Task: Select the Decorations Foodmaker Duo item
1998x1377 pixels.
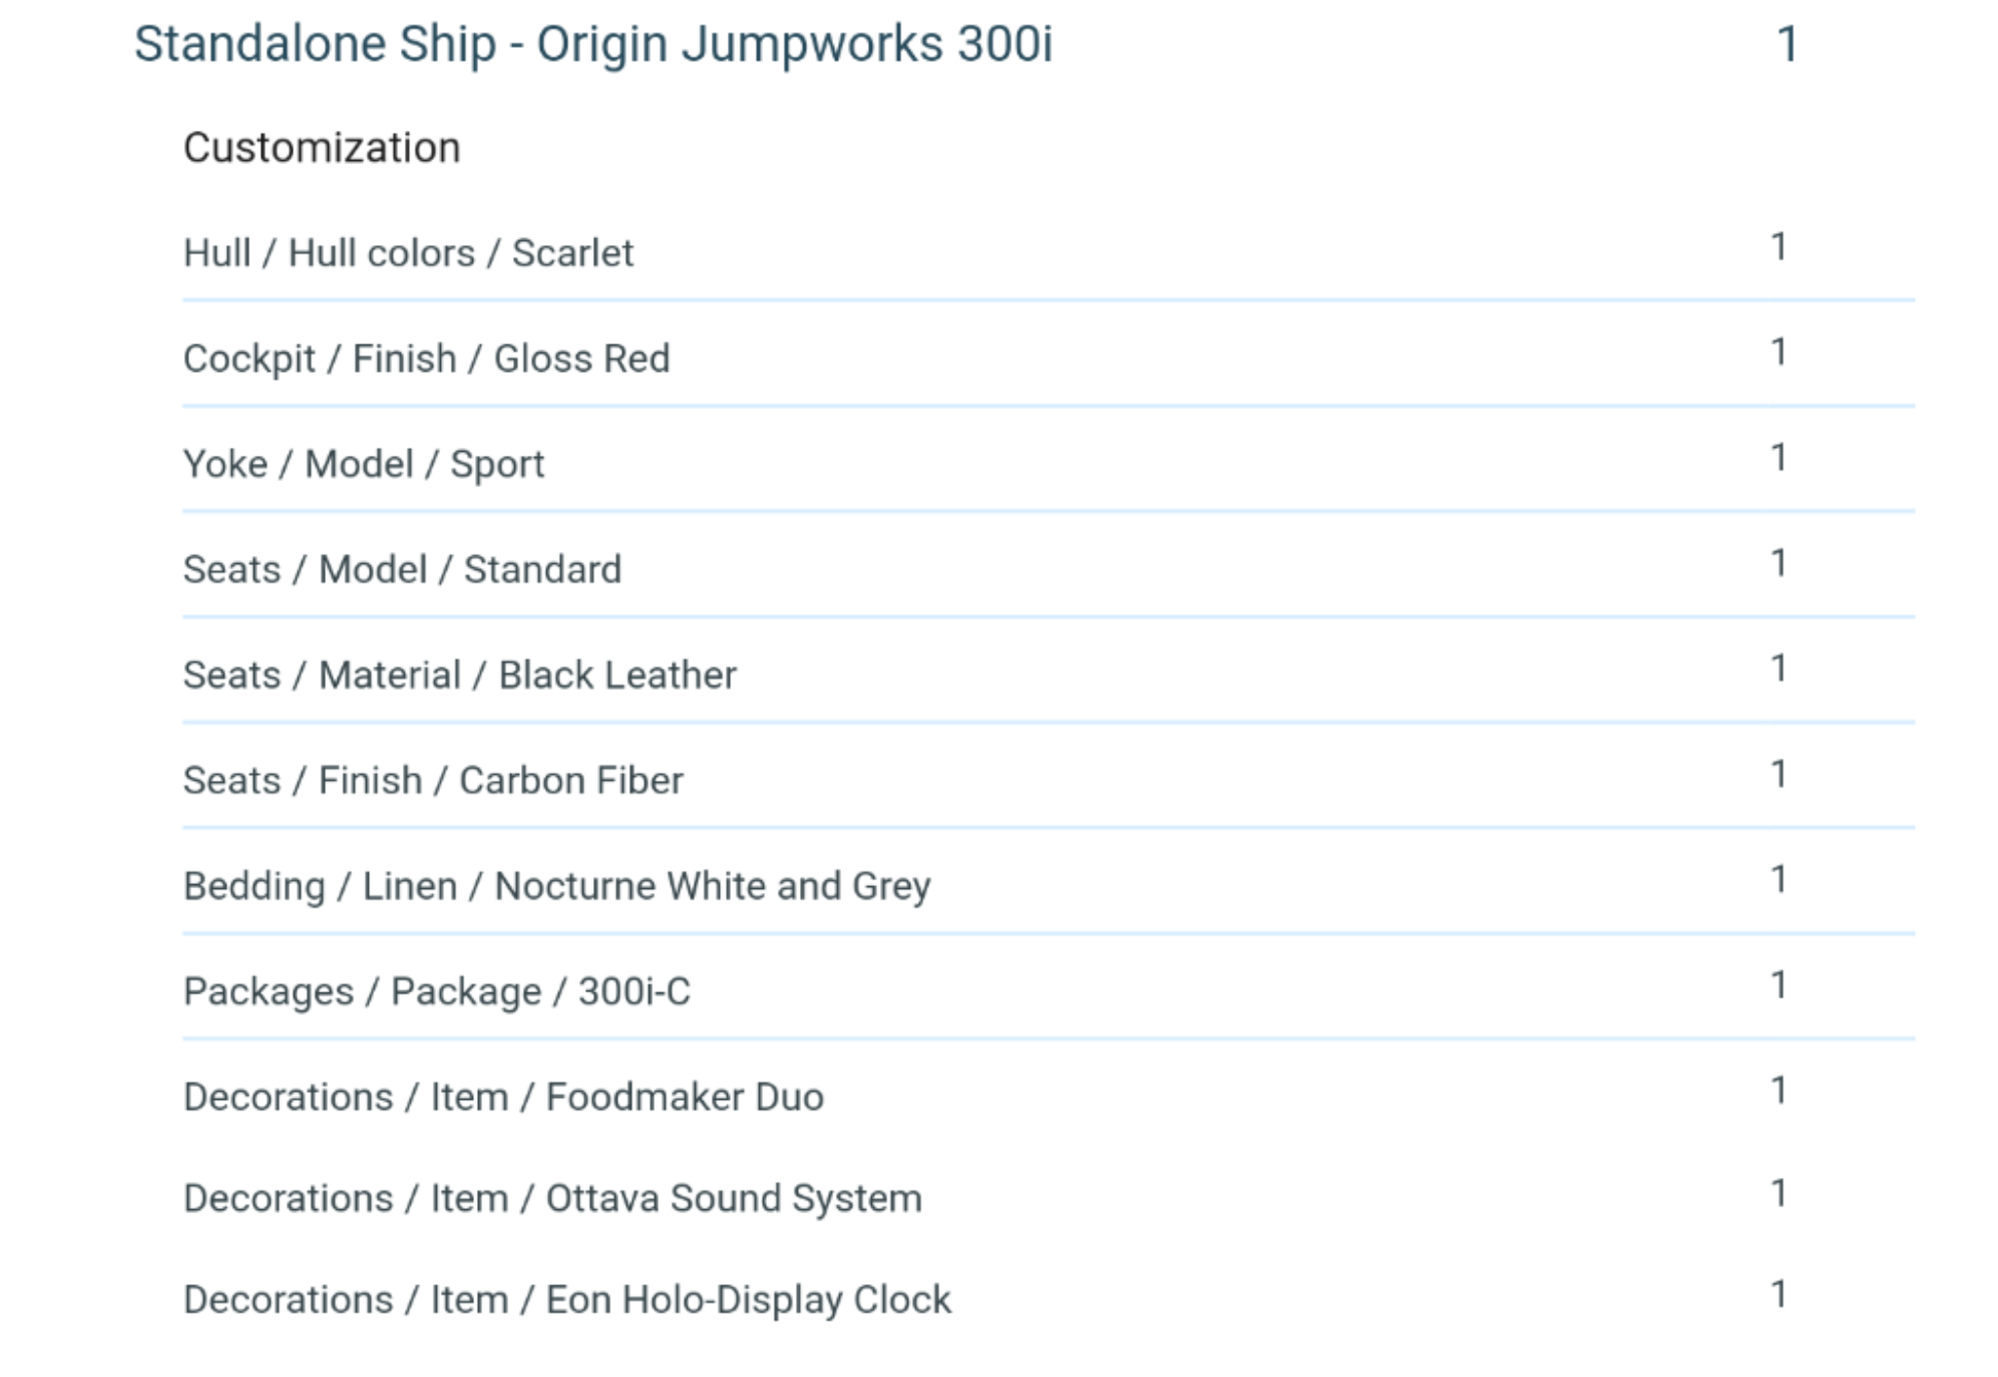Action: [x=503, y=1097]
